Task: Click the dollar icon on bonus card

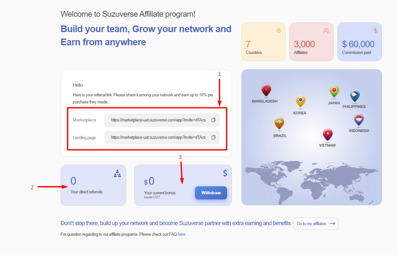Action: click(225, 173)
